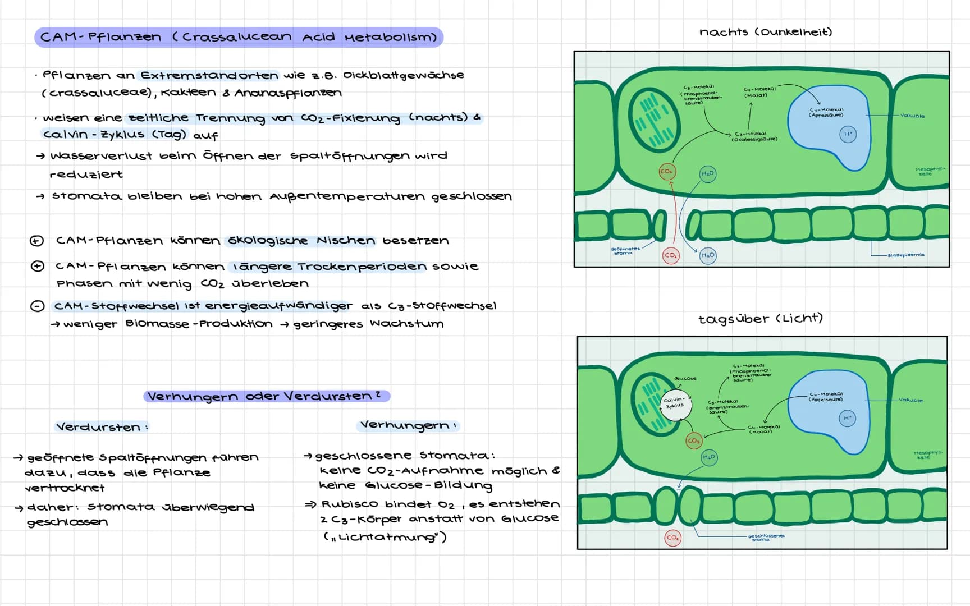Select the H+ circle in the nighttime vacuole
The image size is (970, 606).
click(848, 135)
